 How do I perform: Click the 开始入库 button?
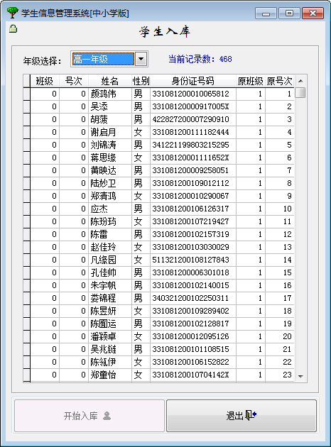coord(89,416)
